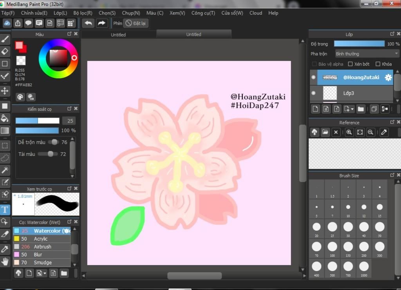Create a new layer with the blank page icon

pos(315,109)
